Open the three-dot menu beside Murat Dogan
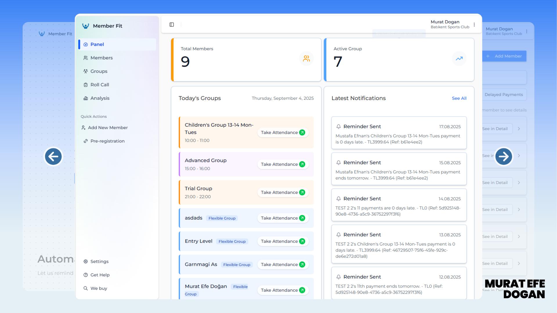557x313 pixels. [474, 25]
